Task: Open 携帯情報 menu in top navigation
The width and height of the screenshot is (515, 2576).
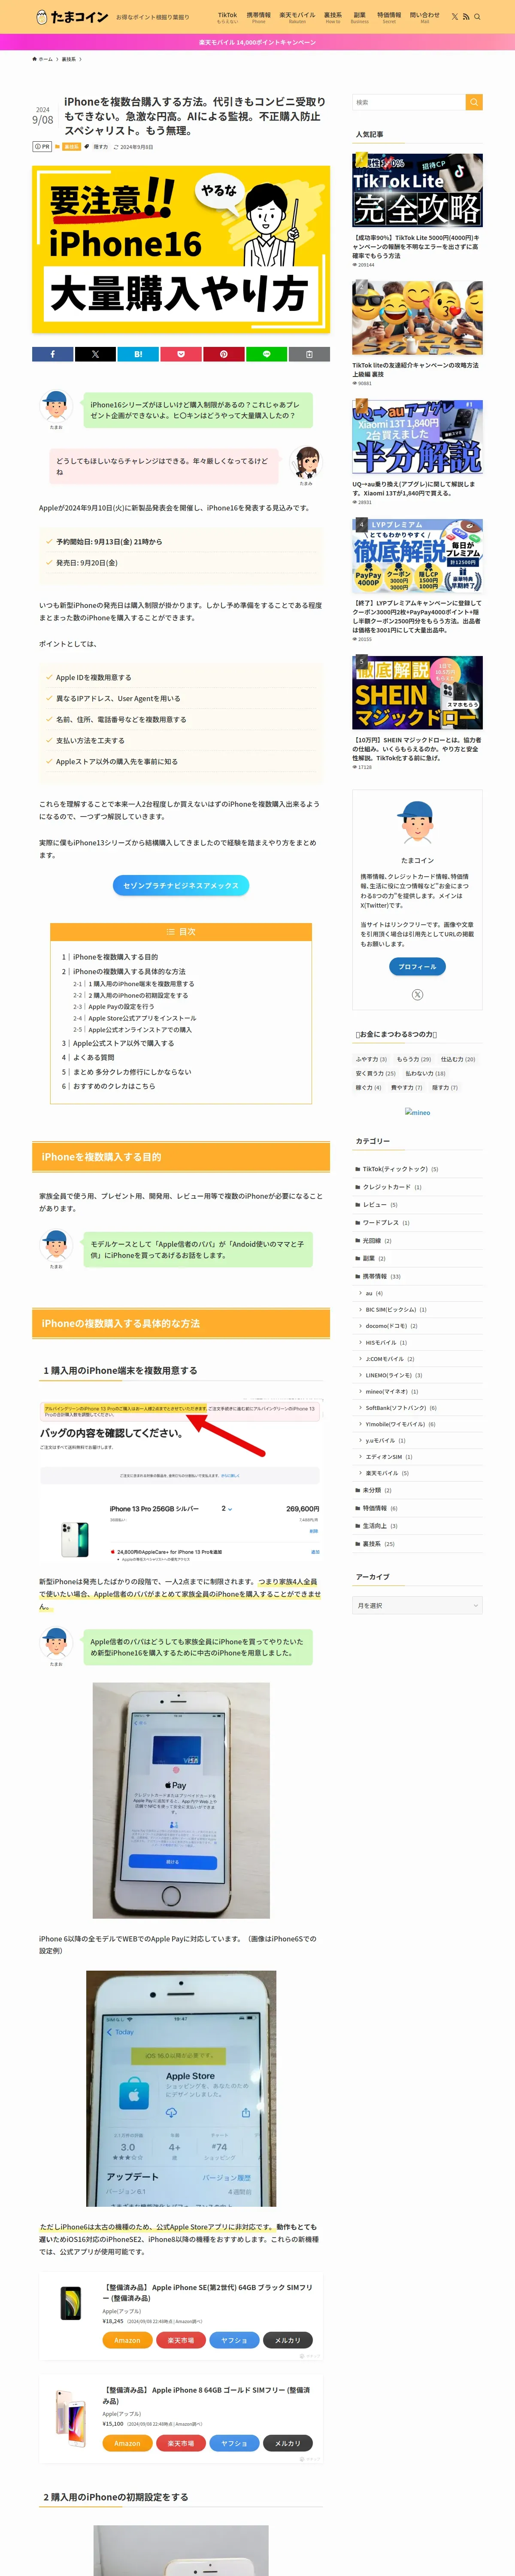Action: click(258, 17)
